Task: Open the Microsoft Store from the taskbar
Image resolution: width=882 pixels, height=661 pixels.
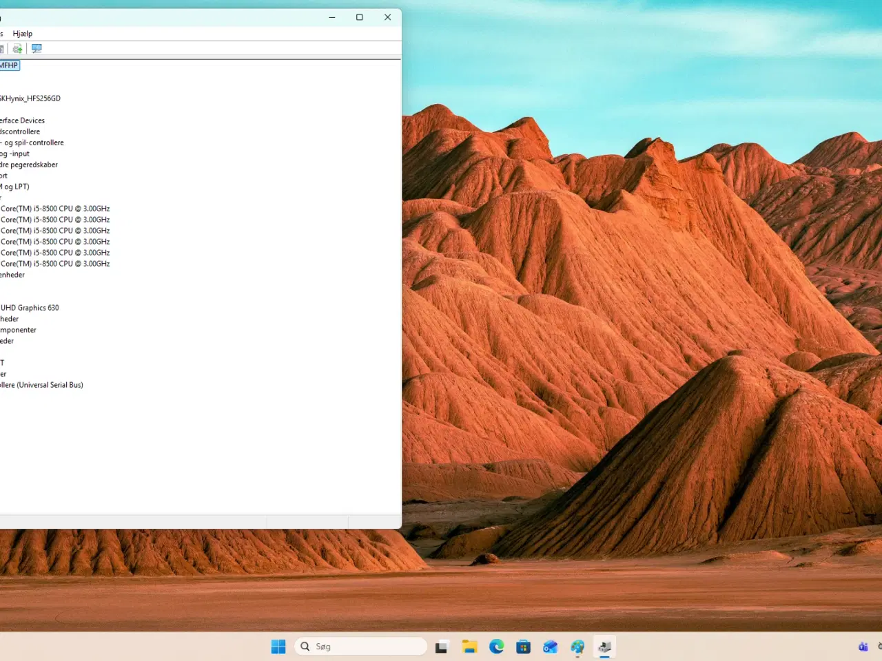Action: click(x=524, y=647)
